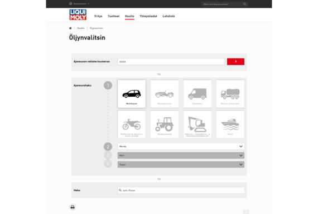The image size is (318, 214).
Task: Open the Tuotteet menu item
Action: coord(114,16)
